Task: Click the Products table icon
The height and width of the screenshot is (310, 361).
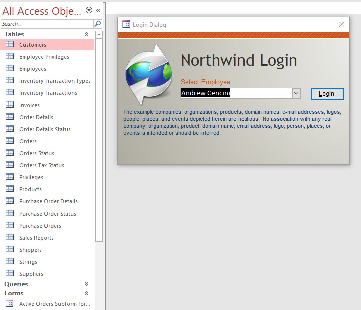Action: click(10, 189)
